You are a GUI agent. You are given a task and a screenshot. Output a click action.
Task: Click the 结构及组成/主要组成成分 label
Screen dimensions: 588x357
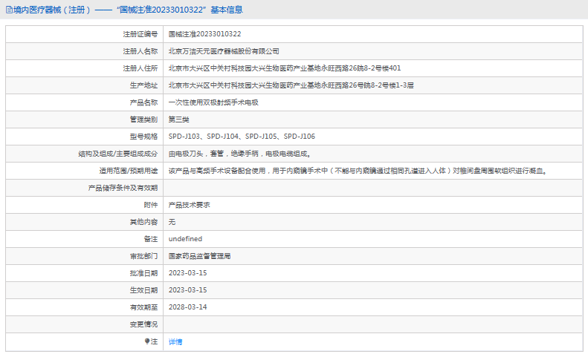point(118,154)
